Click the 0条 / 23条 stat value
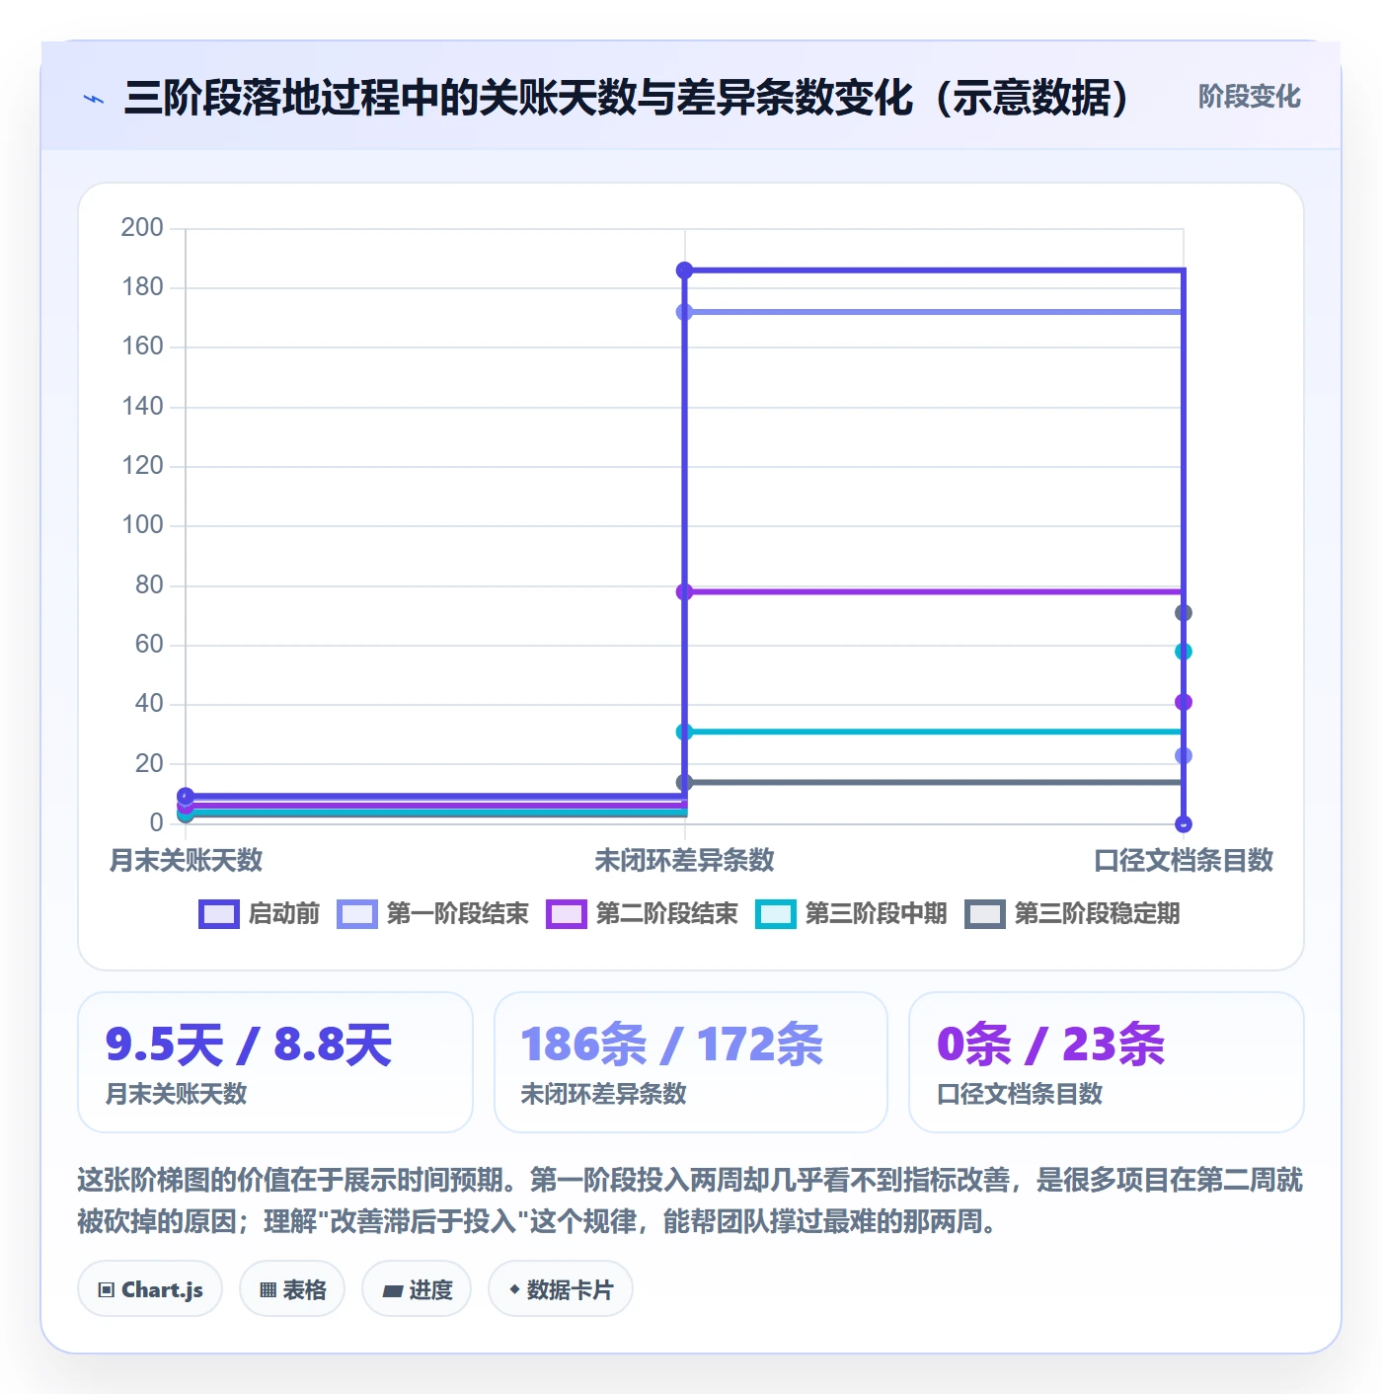This screenshot has height=1394, width=1382. [1051, 1045]
